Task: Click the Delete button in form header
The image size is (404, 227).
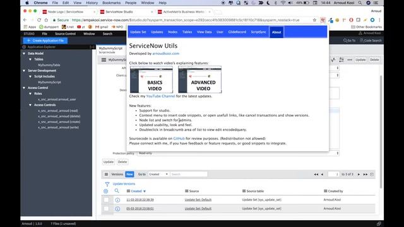Action: point(374,60)
